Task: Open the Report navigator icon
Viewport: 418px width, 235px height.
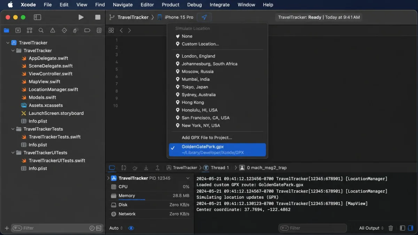Action: (99, 30)
